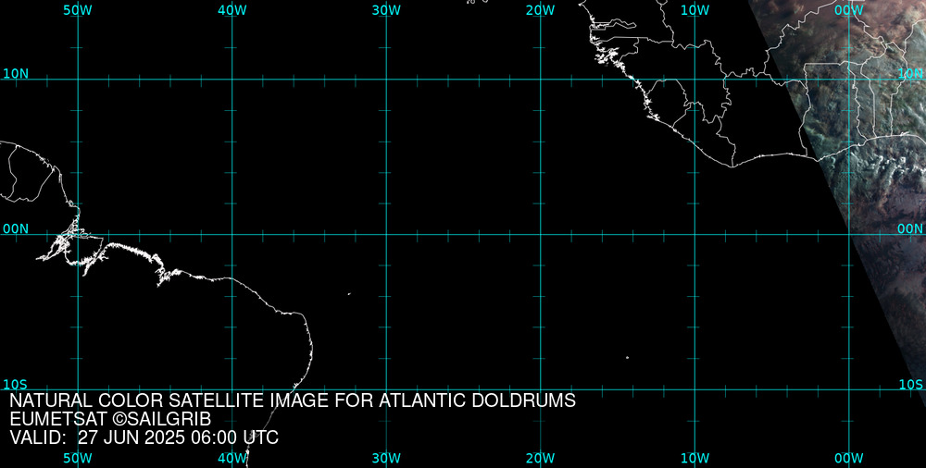Click the 50W longitude label on the top edge
926x468 pixels.
[x=78, y=10]
